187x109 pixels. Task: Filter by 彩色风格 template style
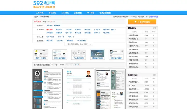59,41
